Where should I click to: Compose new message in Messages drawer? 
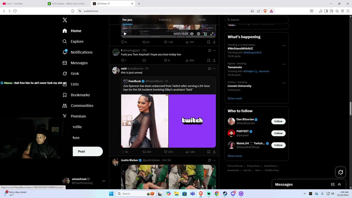333,185
